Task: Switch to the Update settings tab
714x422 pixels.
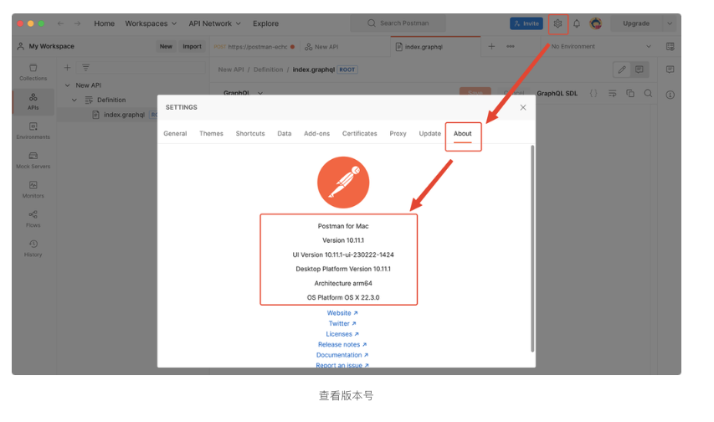Action: point(430,133)
